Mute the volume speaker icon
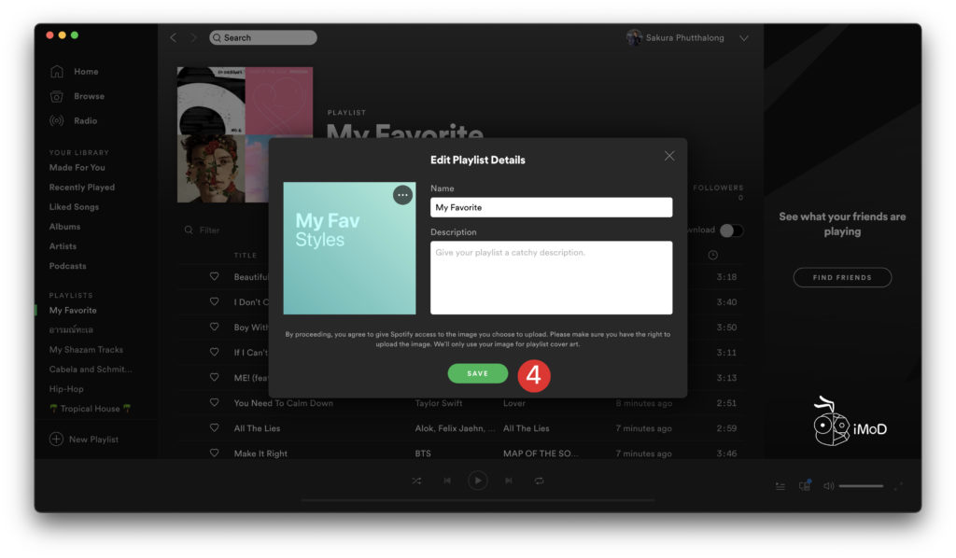 [x=828, y=486]
